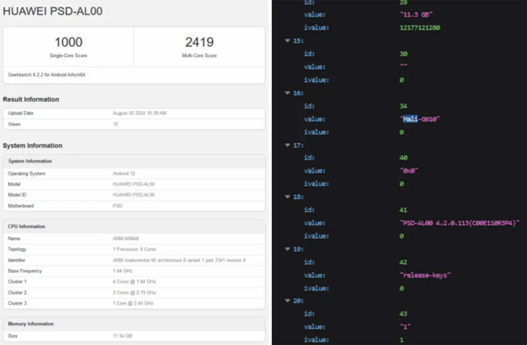The width and height of the screenshot is (527, 345).
Task: Select the Views count 12
Action: click(115, 124)
